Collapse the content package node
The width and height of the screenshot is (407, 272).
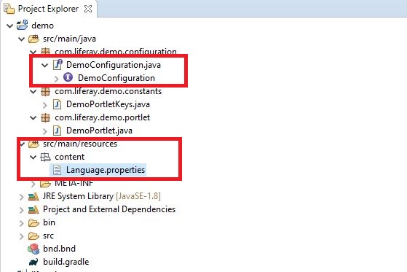pos(33,157)
